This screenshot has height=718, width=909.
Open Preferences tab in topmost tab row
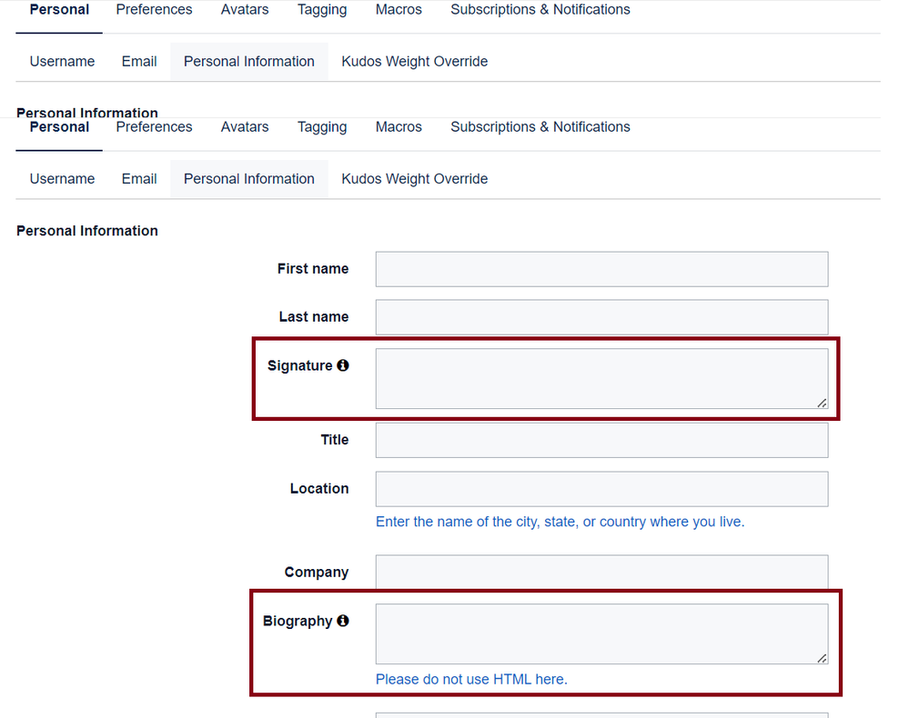click(x=154, y=10)
